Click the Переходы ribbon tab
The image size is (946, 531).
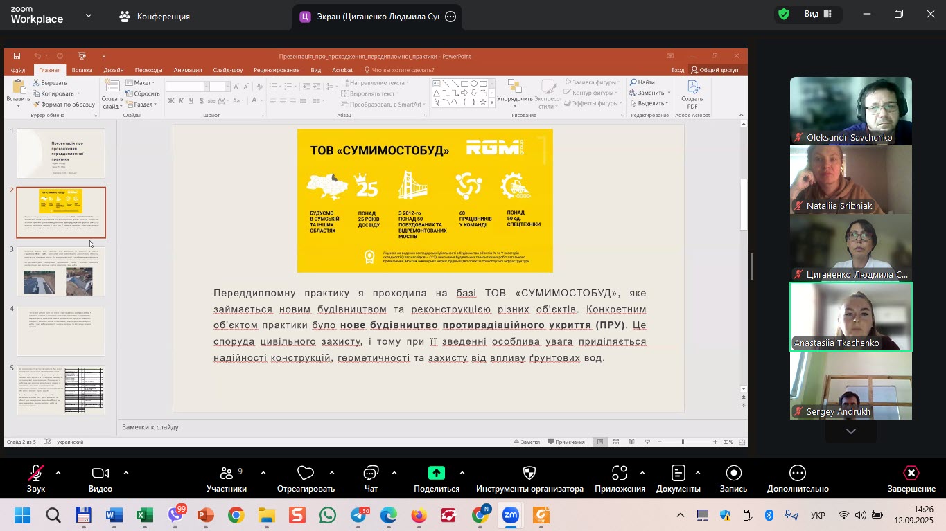coord(148,70)
